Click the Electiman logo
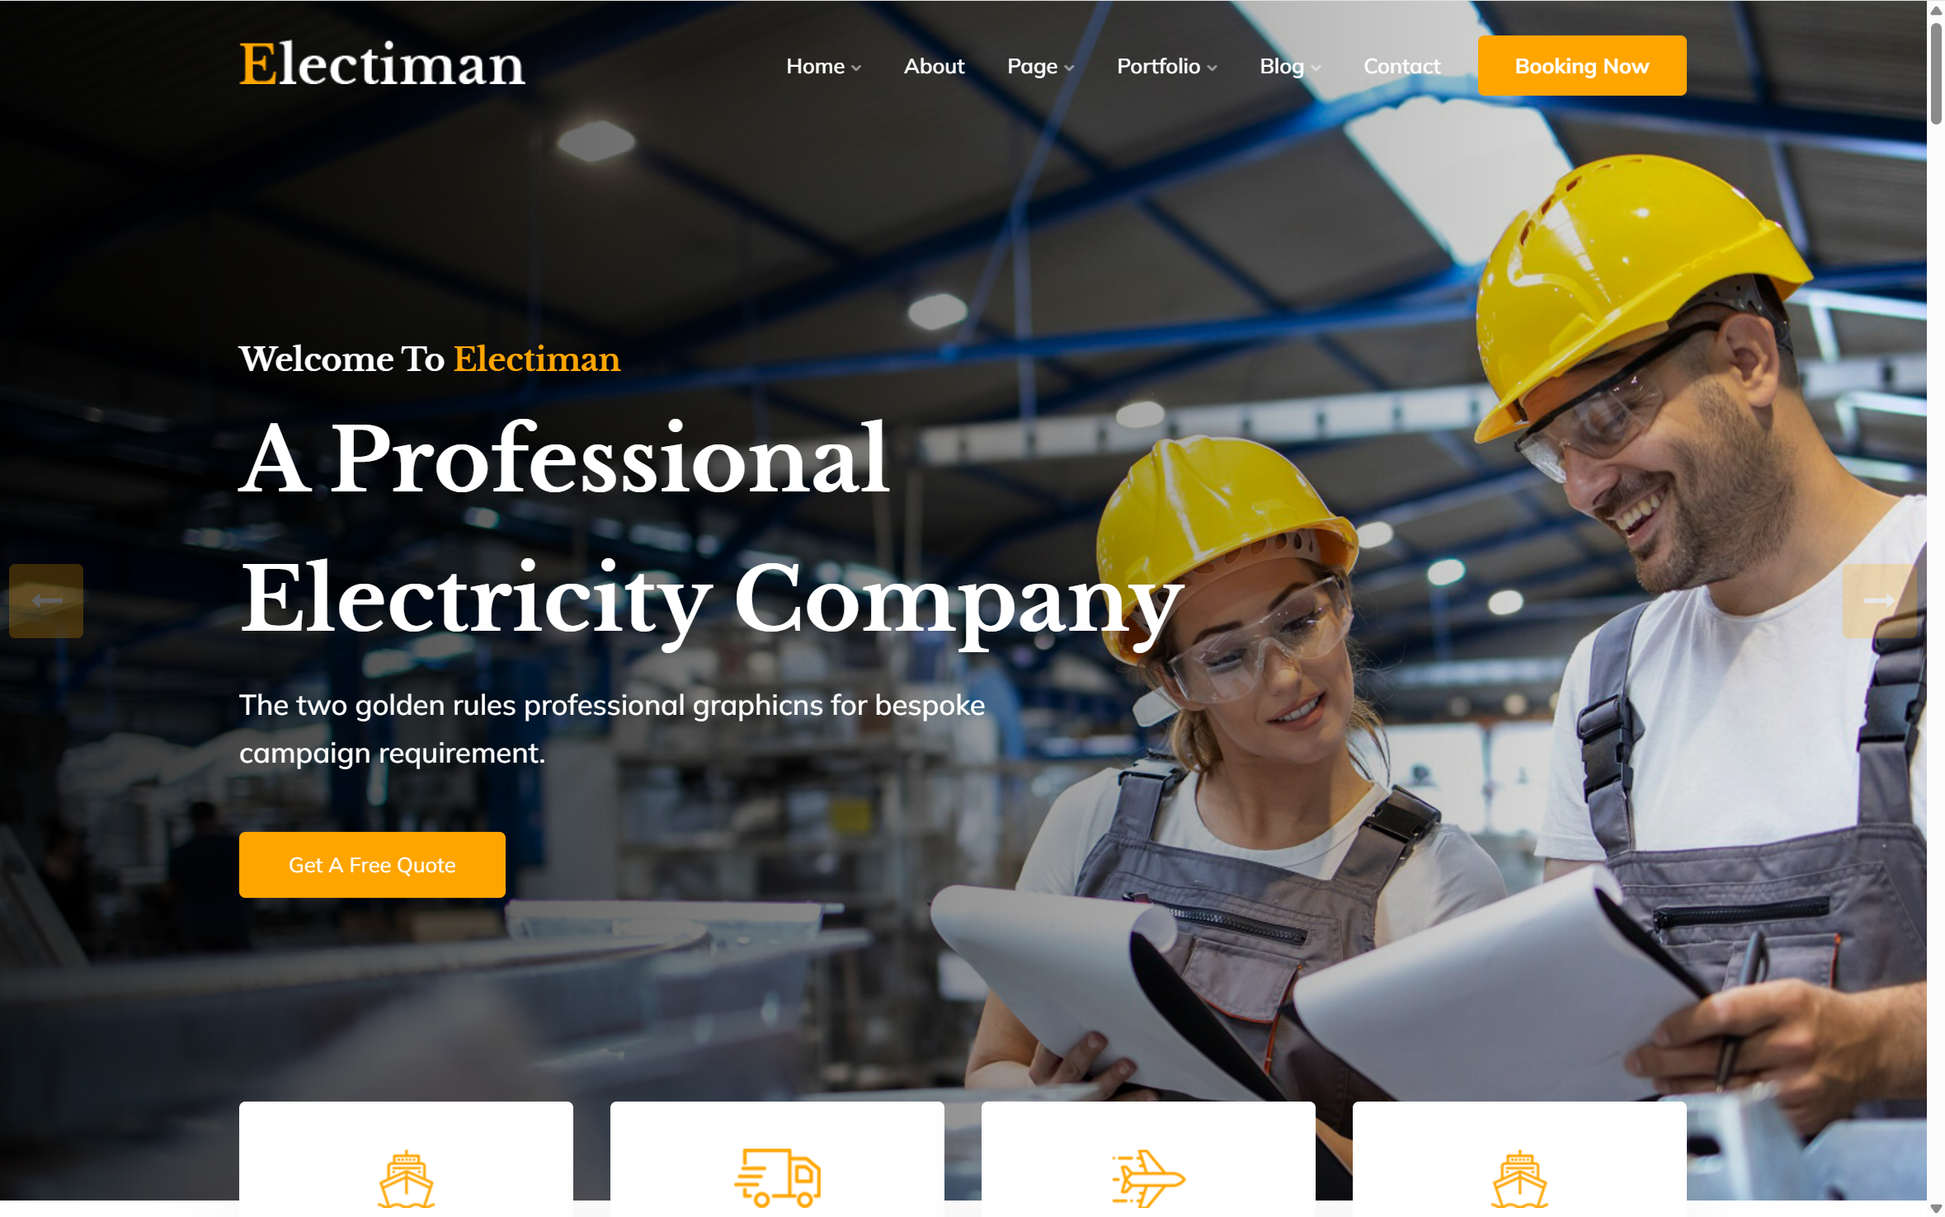1945x1217 pixels. [x=382, y=64]
